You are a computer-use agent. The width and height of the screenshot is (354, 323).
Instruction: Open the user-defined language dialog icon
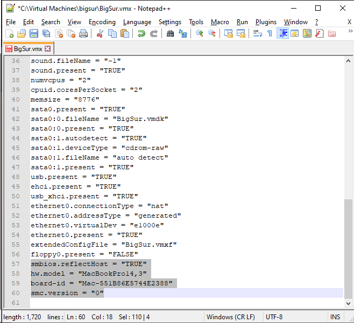(x=295, y=34)
